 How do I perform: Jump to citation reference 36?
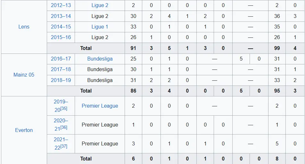[64, 127]
